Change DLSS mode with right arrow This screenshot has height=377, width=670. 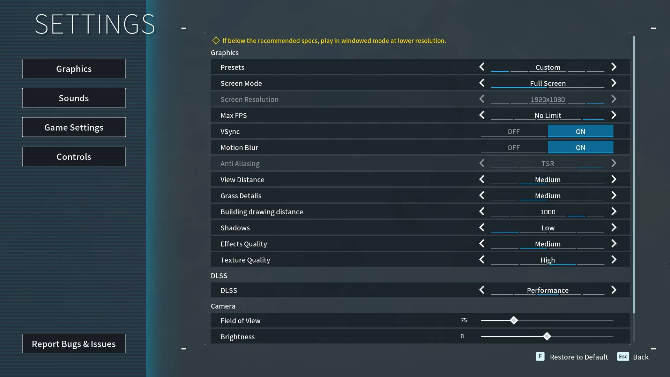[x=614, y=290]
